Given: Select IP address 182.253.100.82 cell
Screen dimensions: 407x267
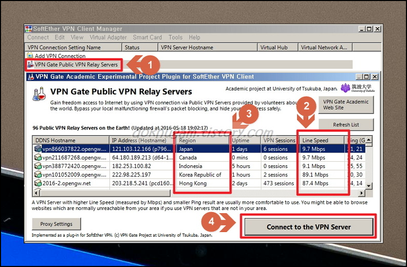Looking at the screenshot, I should click(142, 166).
